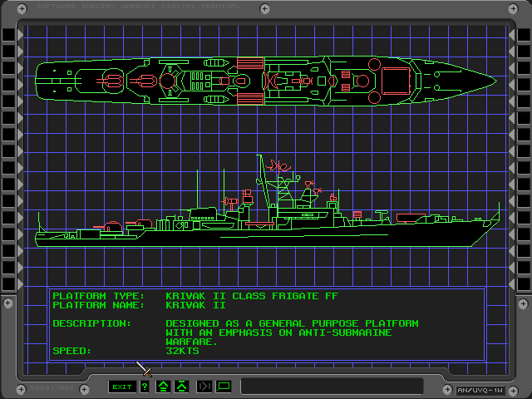Click the up arrow with bars above and below
532x399 pixels.
tap(181, 387)
